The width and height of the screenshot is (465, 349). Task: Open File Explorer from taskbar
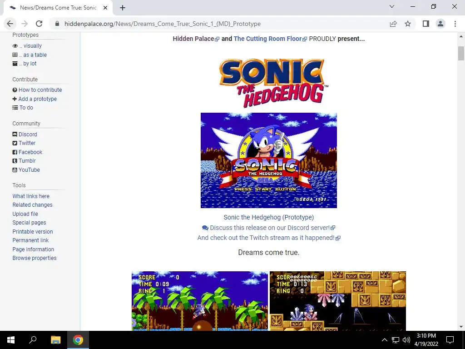(x=55, y=340)
